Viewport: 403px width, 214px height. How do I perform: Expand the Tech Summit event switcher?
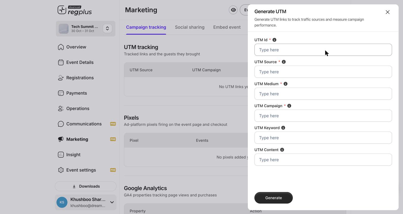coord(107,29)
